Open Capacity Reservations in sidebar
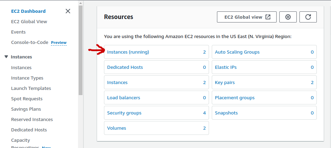 25,144
